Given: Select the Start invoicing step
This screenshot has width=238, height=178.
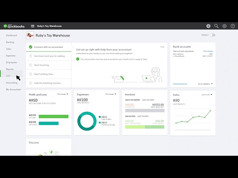Looking at the screenshot, I should 49,65.
